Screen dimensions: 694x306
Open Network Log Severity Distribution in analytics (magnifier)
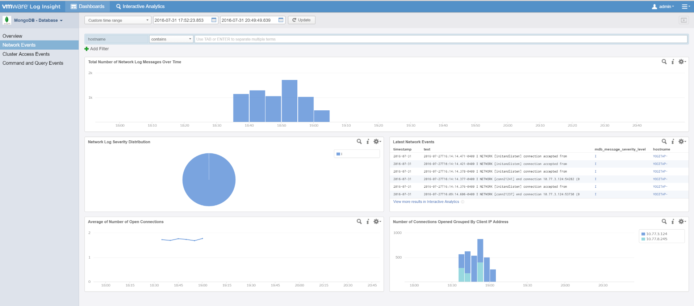click(x=359, y=142)
